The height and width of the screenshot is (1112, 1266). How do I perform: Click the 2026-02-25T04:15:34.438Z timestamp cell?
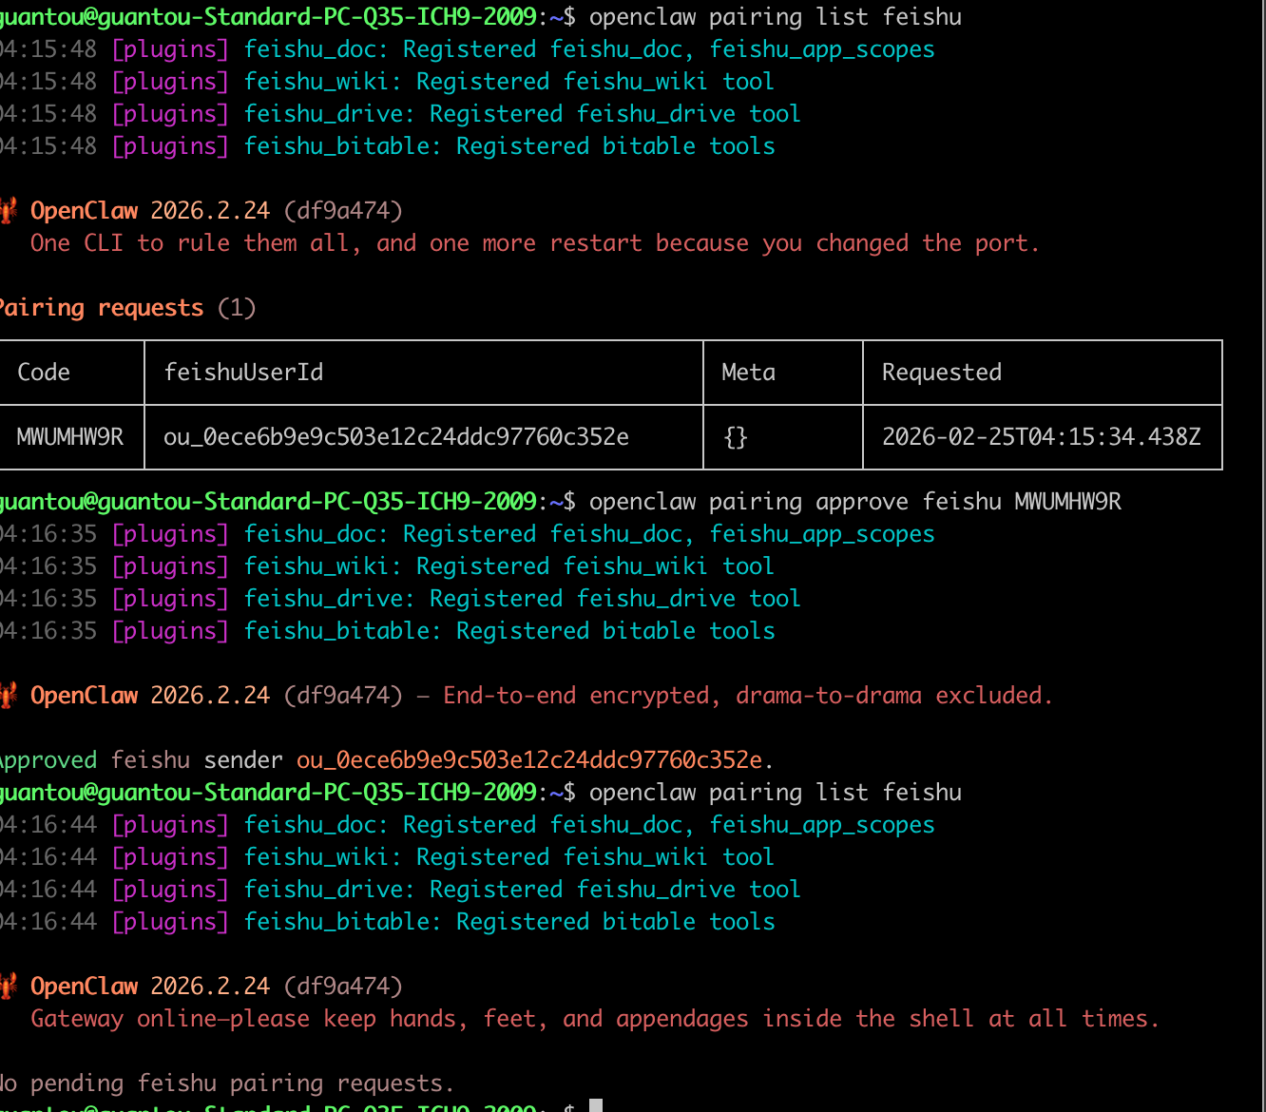pos(1041,436)
